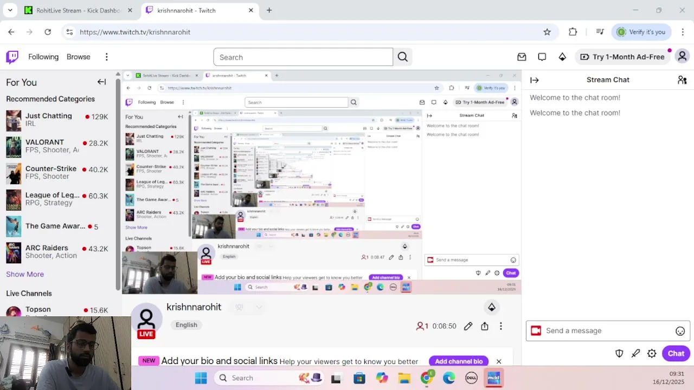Open a new browser tab
694x390 pixels.
[269, 10]
